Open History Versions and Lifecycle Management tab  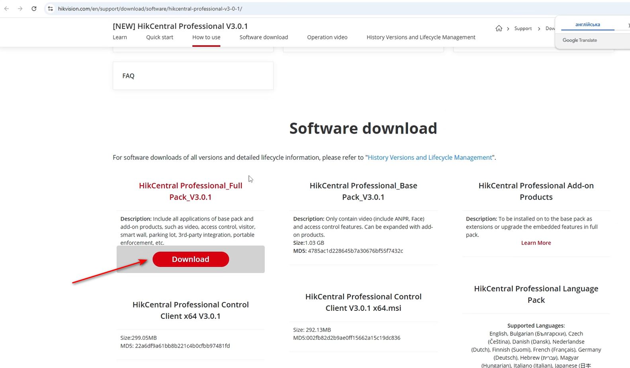[421, 37]
